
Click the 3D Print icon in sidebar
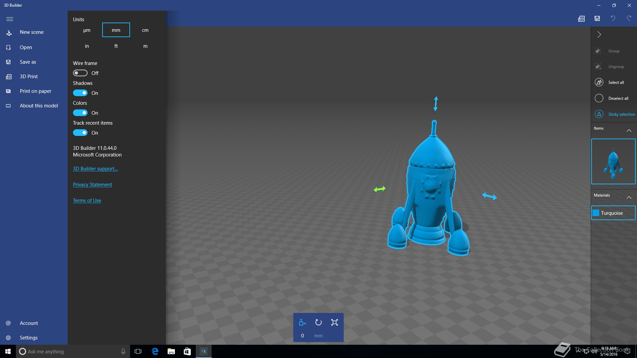coord(9,77)
